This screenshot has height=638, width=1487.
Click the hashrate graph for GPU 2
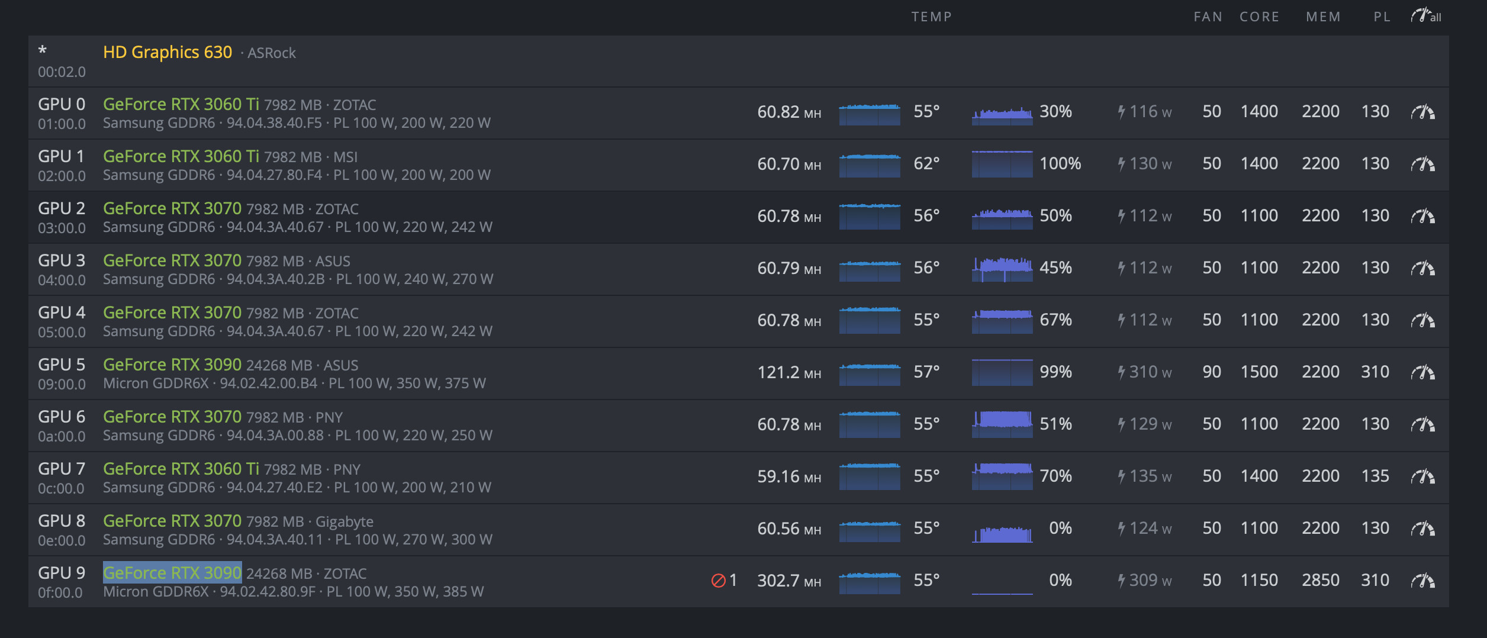870,216
